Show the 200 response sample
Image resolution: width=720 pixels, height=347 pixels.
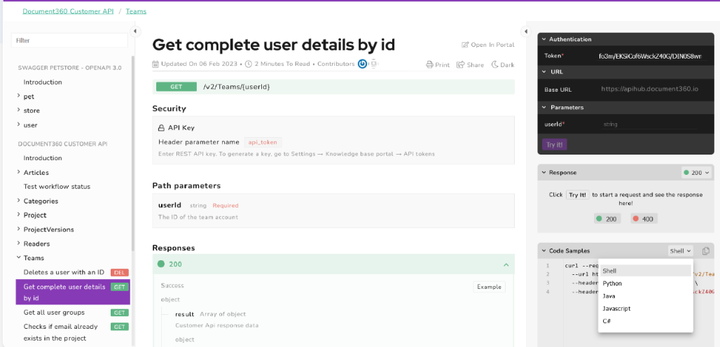click(x=607, y=219)
